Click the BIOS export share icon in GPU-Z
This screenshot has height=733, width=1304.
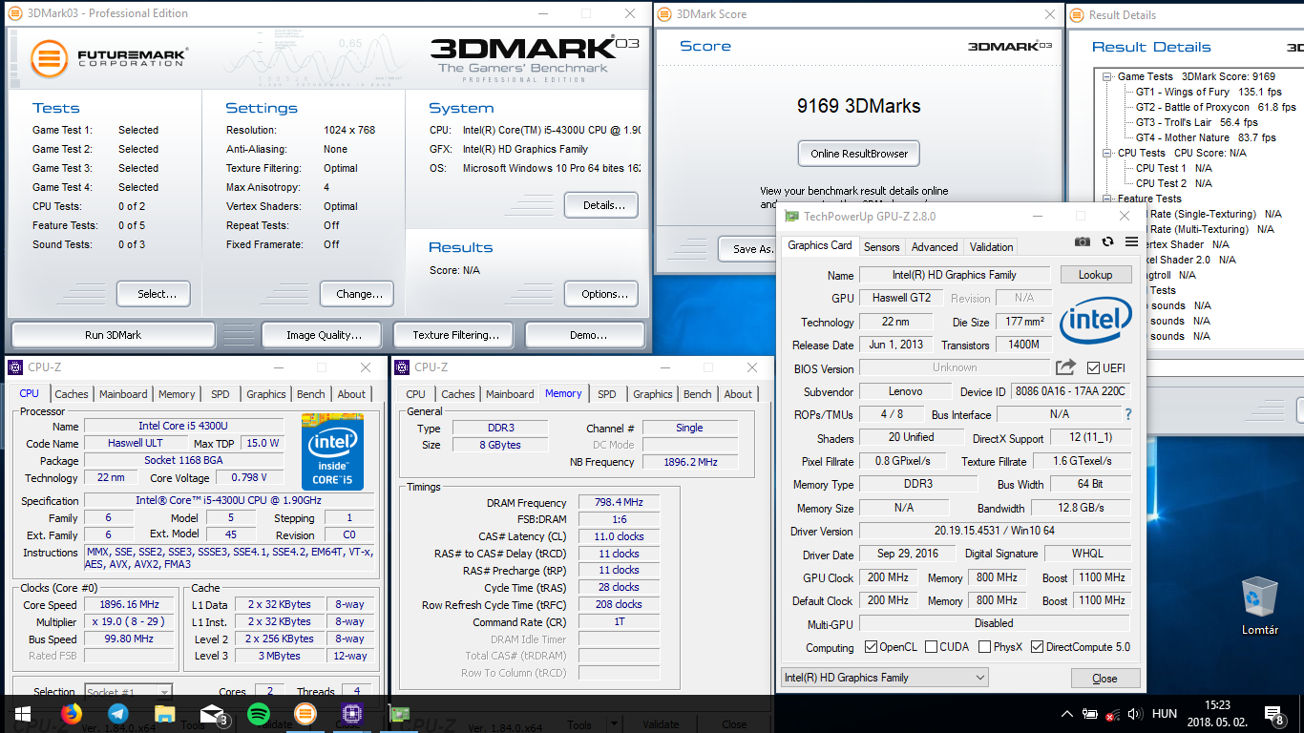pos(1065,367)
